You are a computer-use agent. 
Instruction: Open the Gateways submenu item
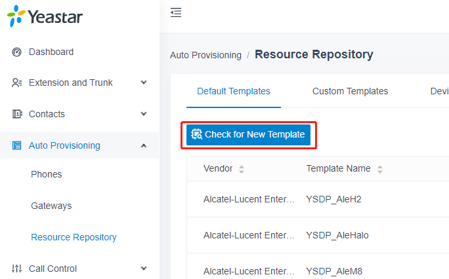(51, 206)
